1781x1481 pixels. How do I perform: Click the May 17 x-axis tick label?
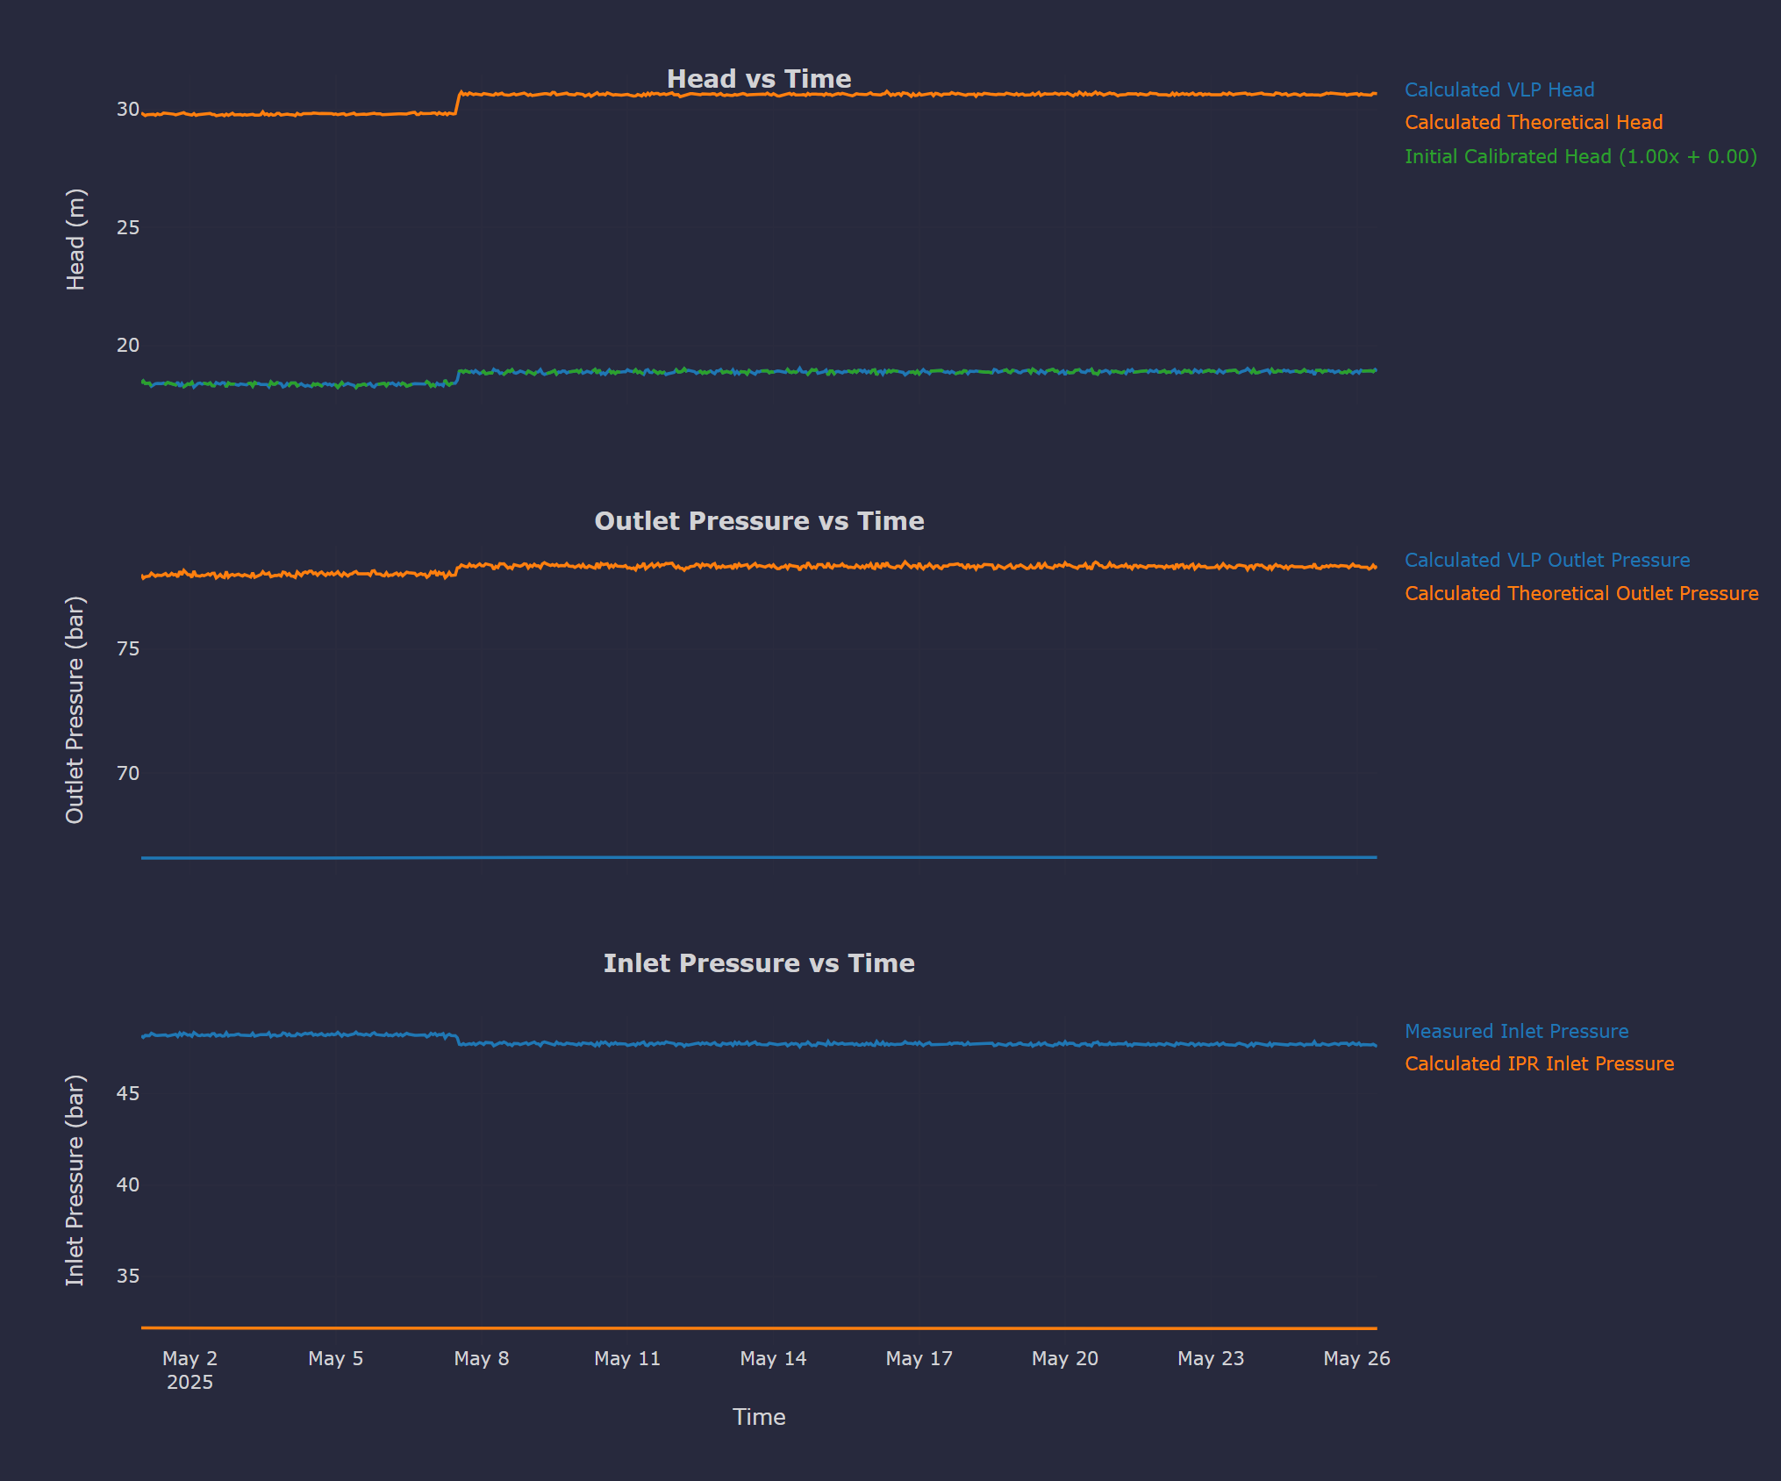[x=919, y=1358]
